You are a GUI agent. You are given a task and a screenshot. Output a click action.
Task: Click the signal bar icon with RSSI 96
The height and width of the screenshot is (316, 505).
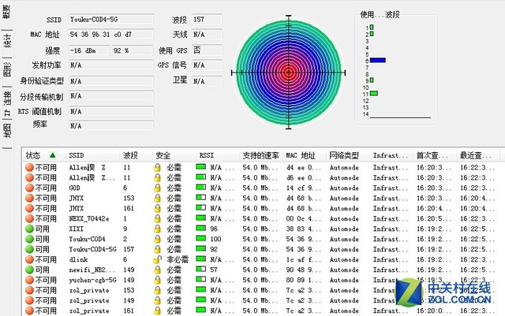[x=201, y=229]
